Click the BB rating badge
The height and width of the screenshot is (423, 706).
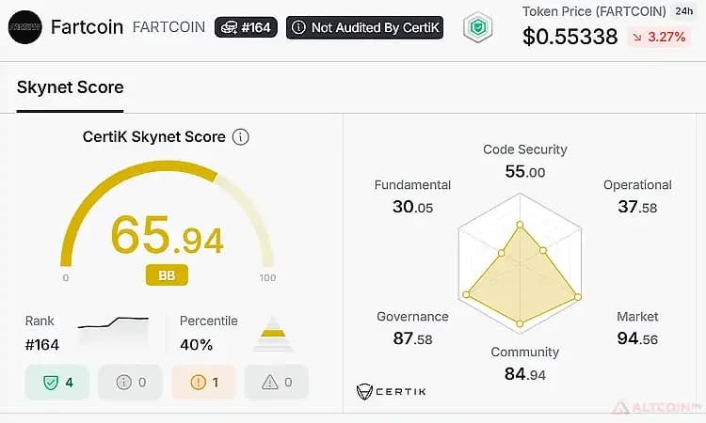click(x=167, y=275)
